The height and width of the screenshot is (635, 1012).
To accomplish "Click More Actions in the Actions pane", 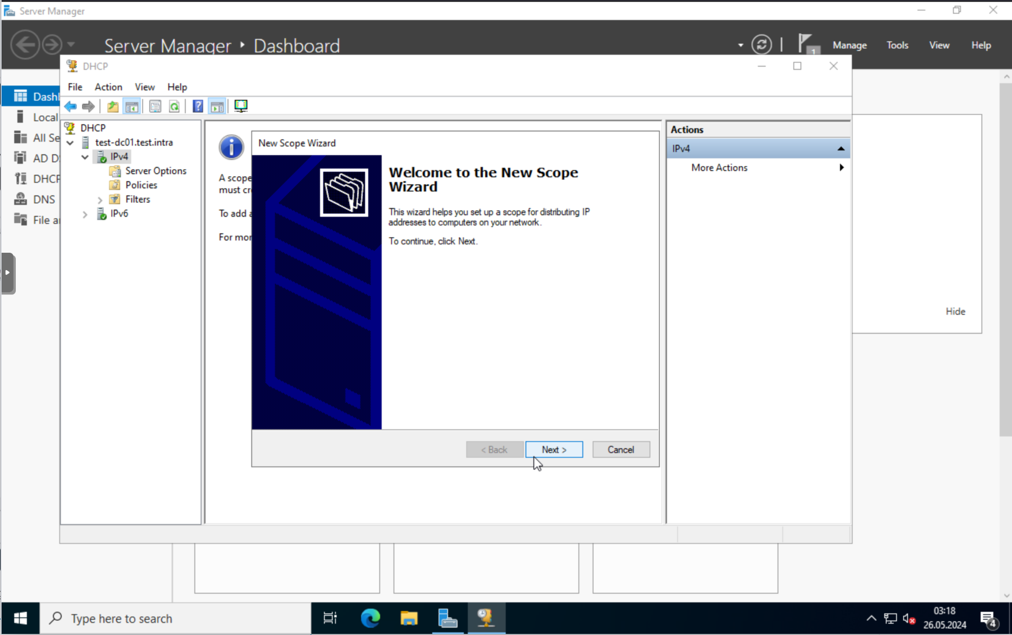I will coord(719,167).
